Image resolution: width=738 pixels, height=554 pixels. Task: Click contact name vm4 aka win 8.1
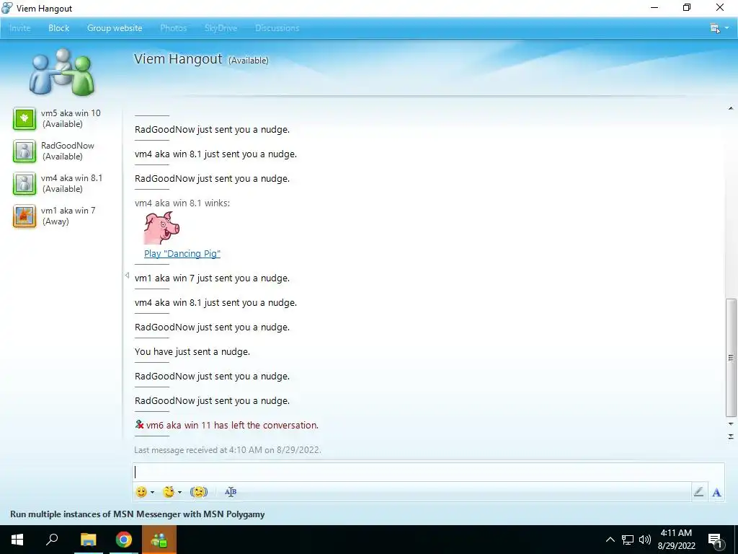[x=71, y=178]
